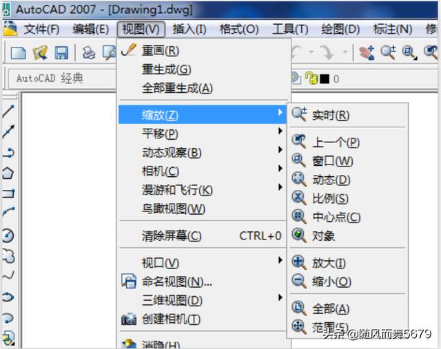Select 全部重生成(A)
This screenshot has height=349, width=441.
[204, 88]
